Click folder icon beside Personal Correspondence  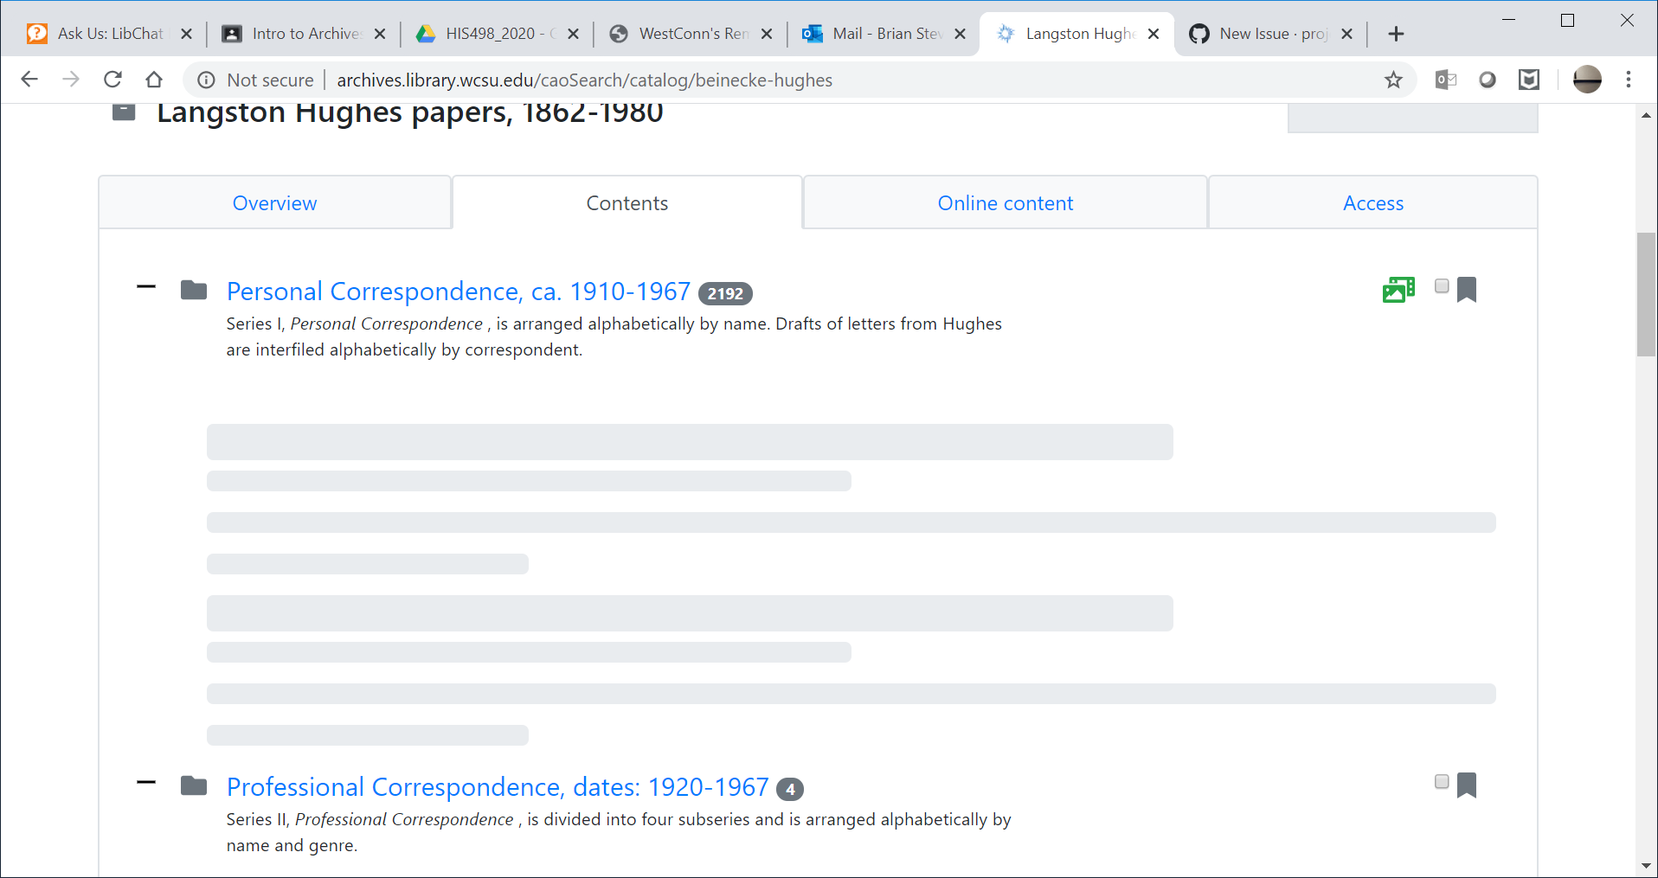click(193, 290)
